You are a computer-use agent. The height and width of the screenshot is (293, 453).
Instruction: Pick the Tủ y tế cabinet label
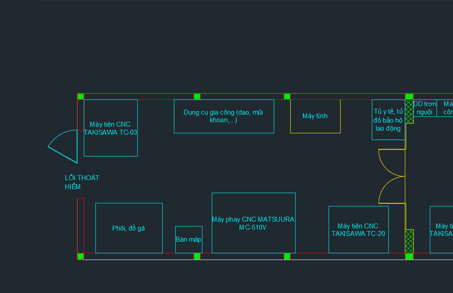(x=388, y=120)
